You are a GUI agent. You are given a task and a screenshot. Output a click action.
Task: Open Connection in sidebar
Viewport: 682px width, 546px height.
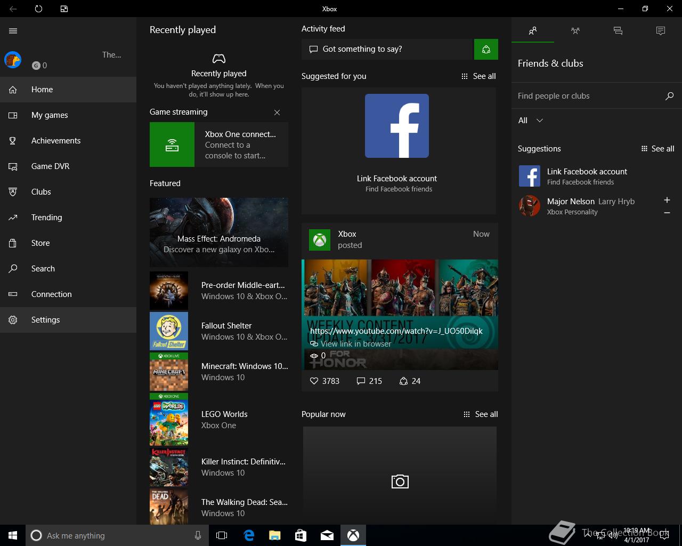coord(68,294)
